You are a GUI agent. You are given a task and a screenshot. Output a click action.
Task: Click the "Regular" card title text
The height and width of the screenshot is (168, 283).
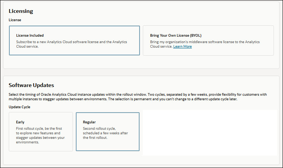(90, 122)
